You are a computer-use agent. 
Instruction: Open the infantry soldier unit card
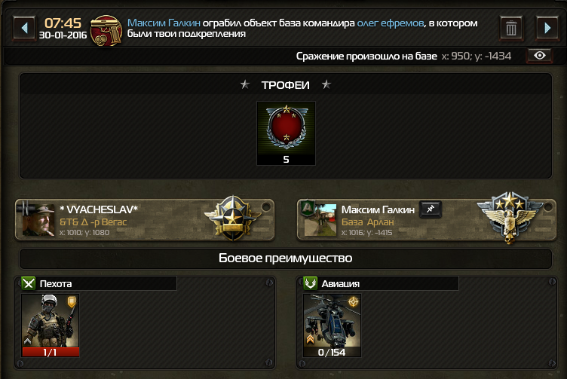51,326
